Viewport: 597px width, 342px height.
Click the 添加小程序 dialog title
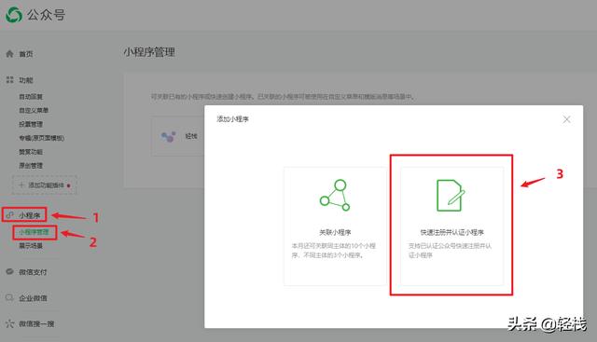pos(232,119)
